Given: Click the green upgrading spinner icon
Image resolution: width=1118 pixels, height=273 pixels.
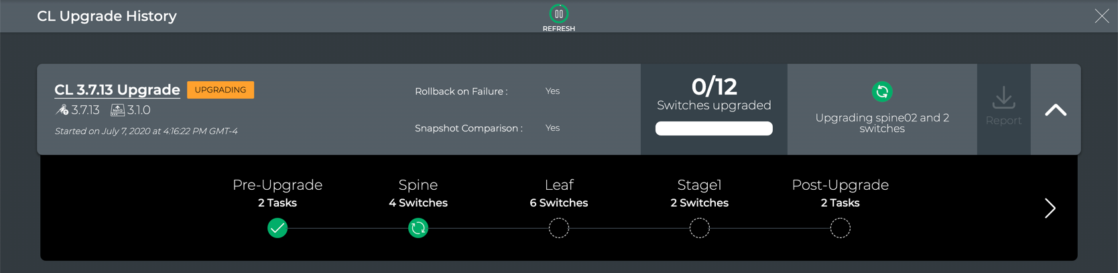Looking at the screenshot, I should (x=881, y=91).
